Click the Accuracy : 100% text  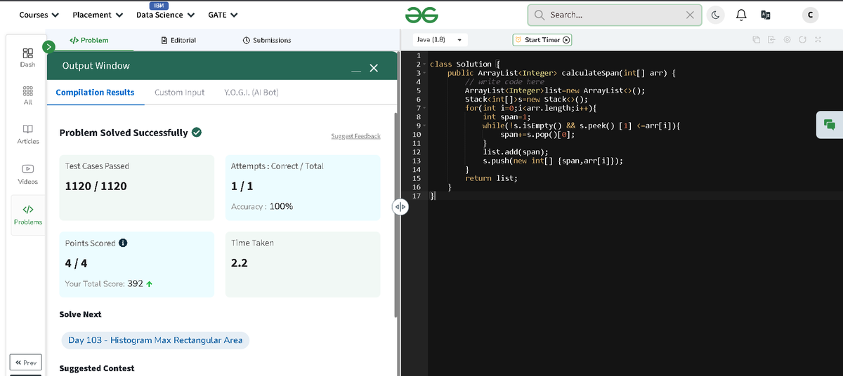(x=262, y=207)
